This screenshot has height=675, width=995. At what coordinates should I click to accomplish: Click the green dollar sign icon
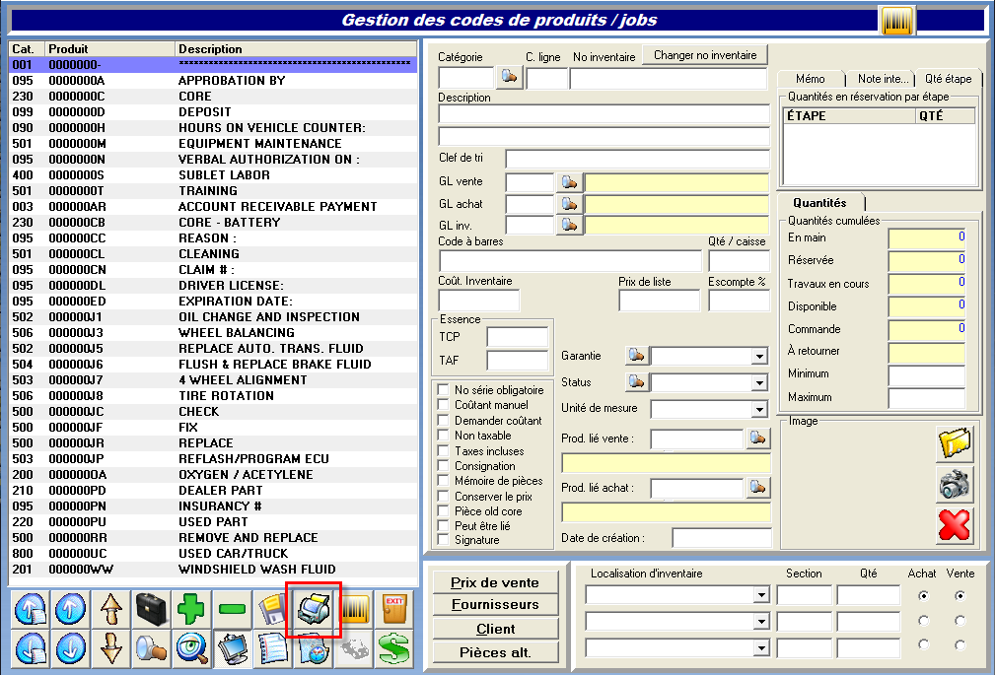click(394, 649)
